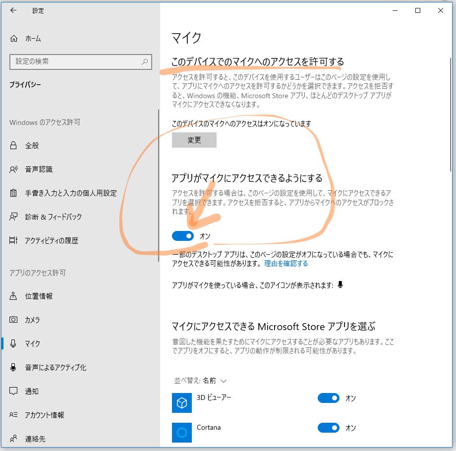Open 音声によるアクティブ化 settings page
The height and width of the screenshot is (451, 456).
click(81, 367)
